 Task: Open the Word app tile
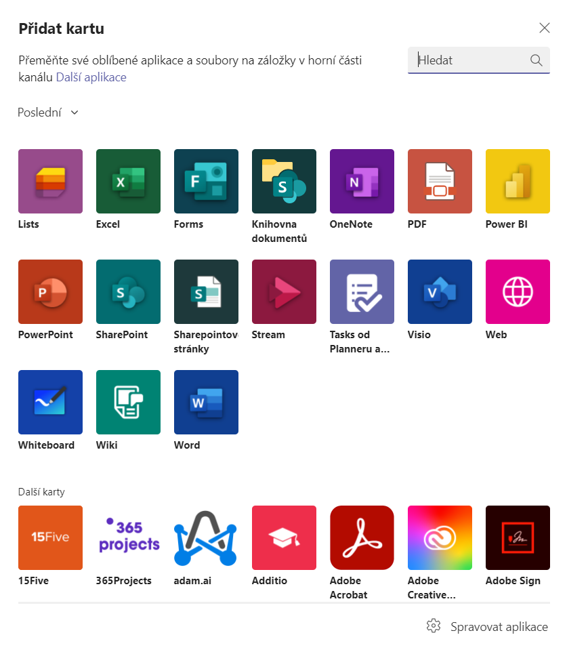click(x=206, y=402)
